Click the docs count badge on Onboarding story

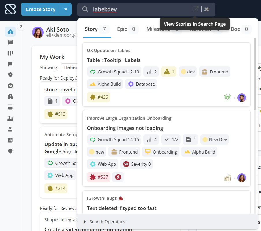(x=191, y=140)
